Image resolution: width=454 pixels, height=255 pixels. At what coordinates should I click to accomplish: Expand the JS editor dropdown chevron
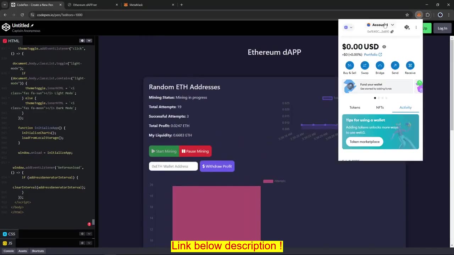click(x=89, y=243)
